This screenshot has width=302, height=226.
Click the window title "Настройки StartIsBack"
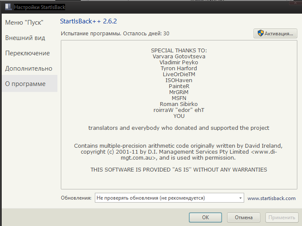point(40,7)
